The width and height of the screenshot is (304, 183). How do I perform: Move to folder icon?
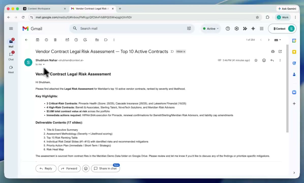point(97,40)
